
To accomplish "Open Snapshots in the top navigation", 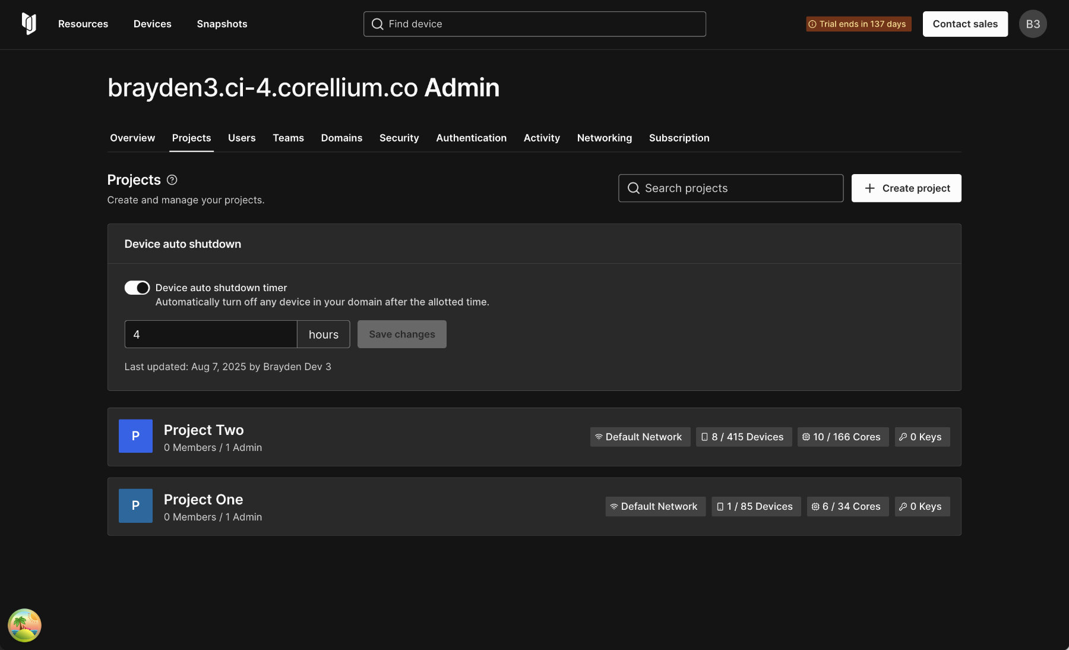I will pyautogui.click(x=222, y=24).
